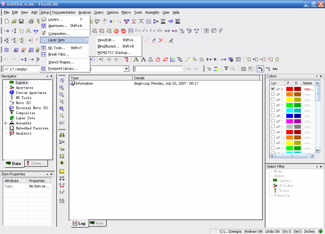The width and height of the screenshot is (325, 234).
Task: Click the Abs coordinate button
Action: coord(189,69)
